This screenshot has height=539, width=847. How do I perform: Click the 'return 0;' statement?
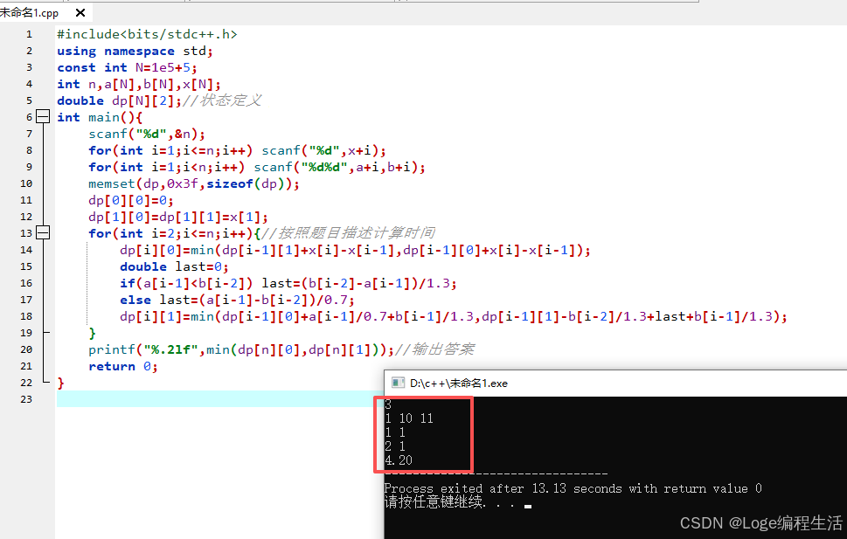coord(123,366)
